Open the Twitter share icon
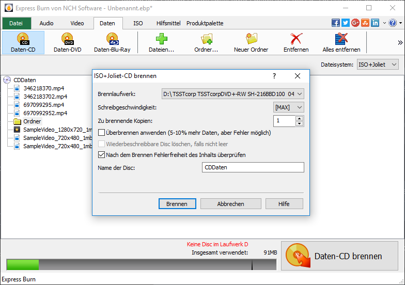This screenshot has height=285, width=405. [345, 23]
